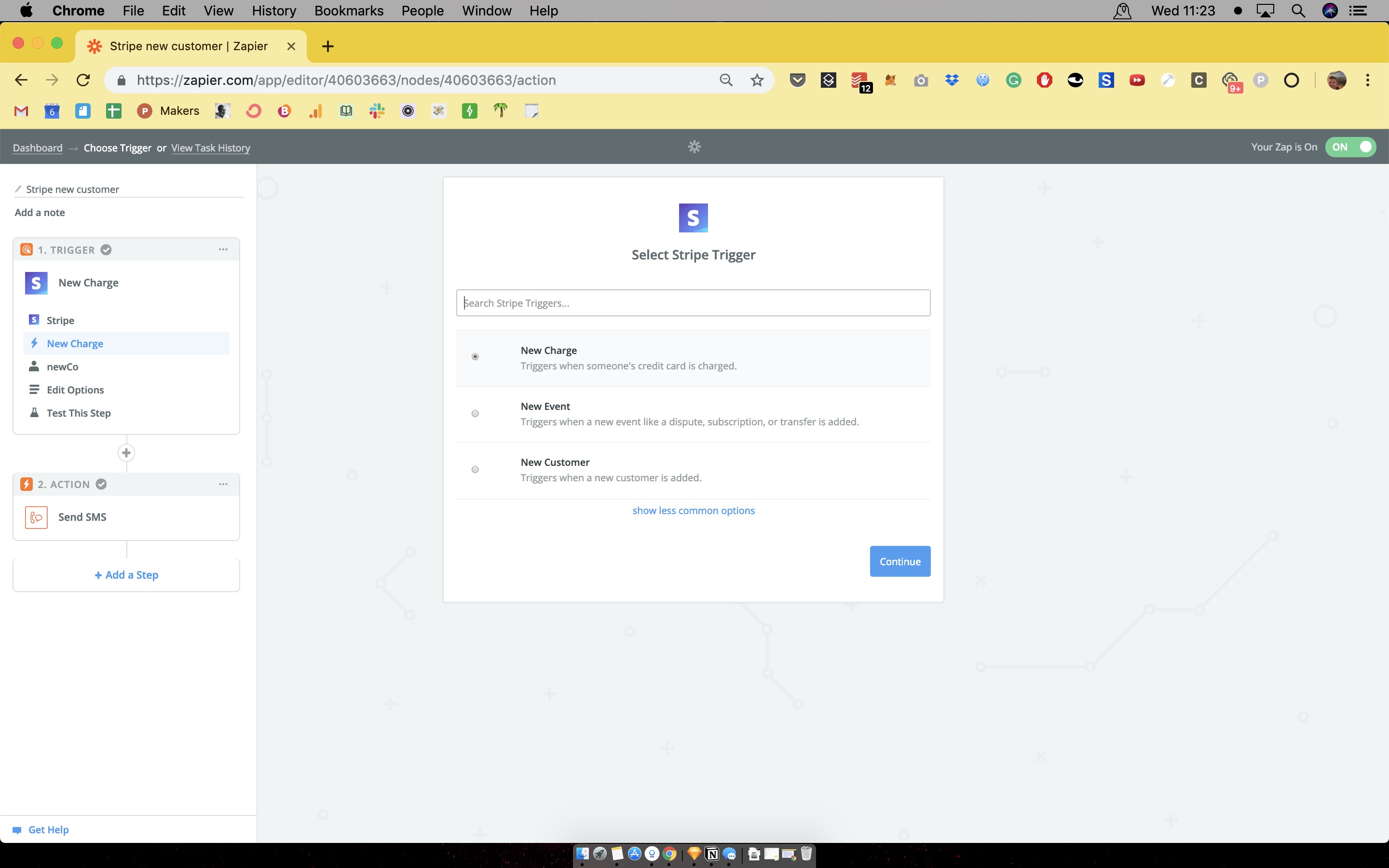Open the red stop-hand ad blocker extension

1045,80
